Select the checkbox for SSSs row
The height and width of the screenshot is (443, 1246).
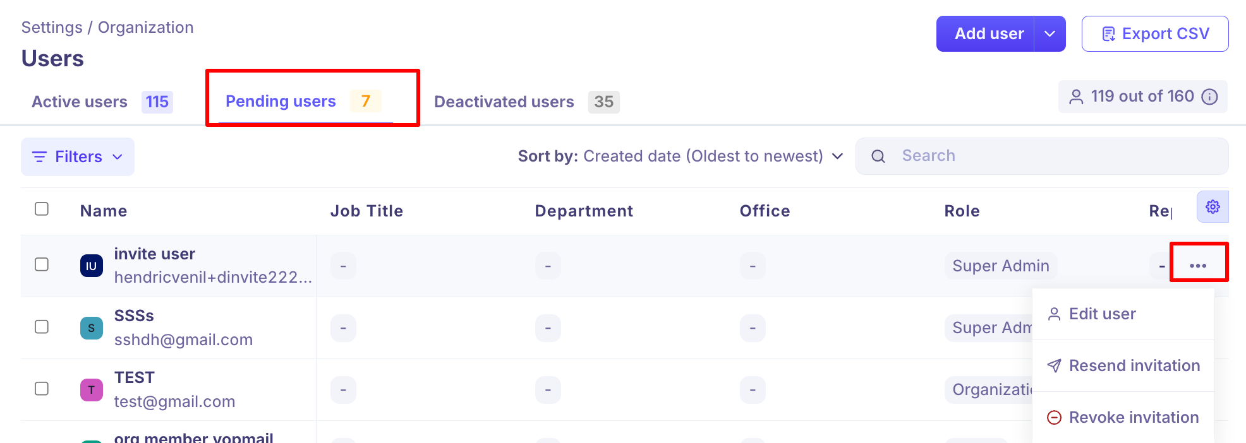(42, 327)
